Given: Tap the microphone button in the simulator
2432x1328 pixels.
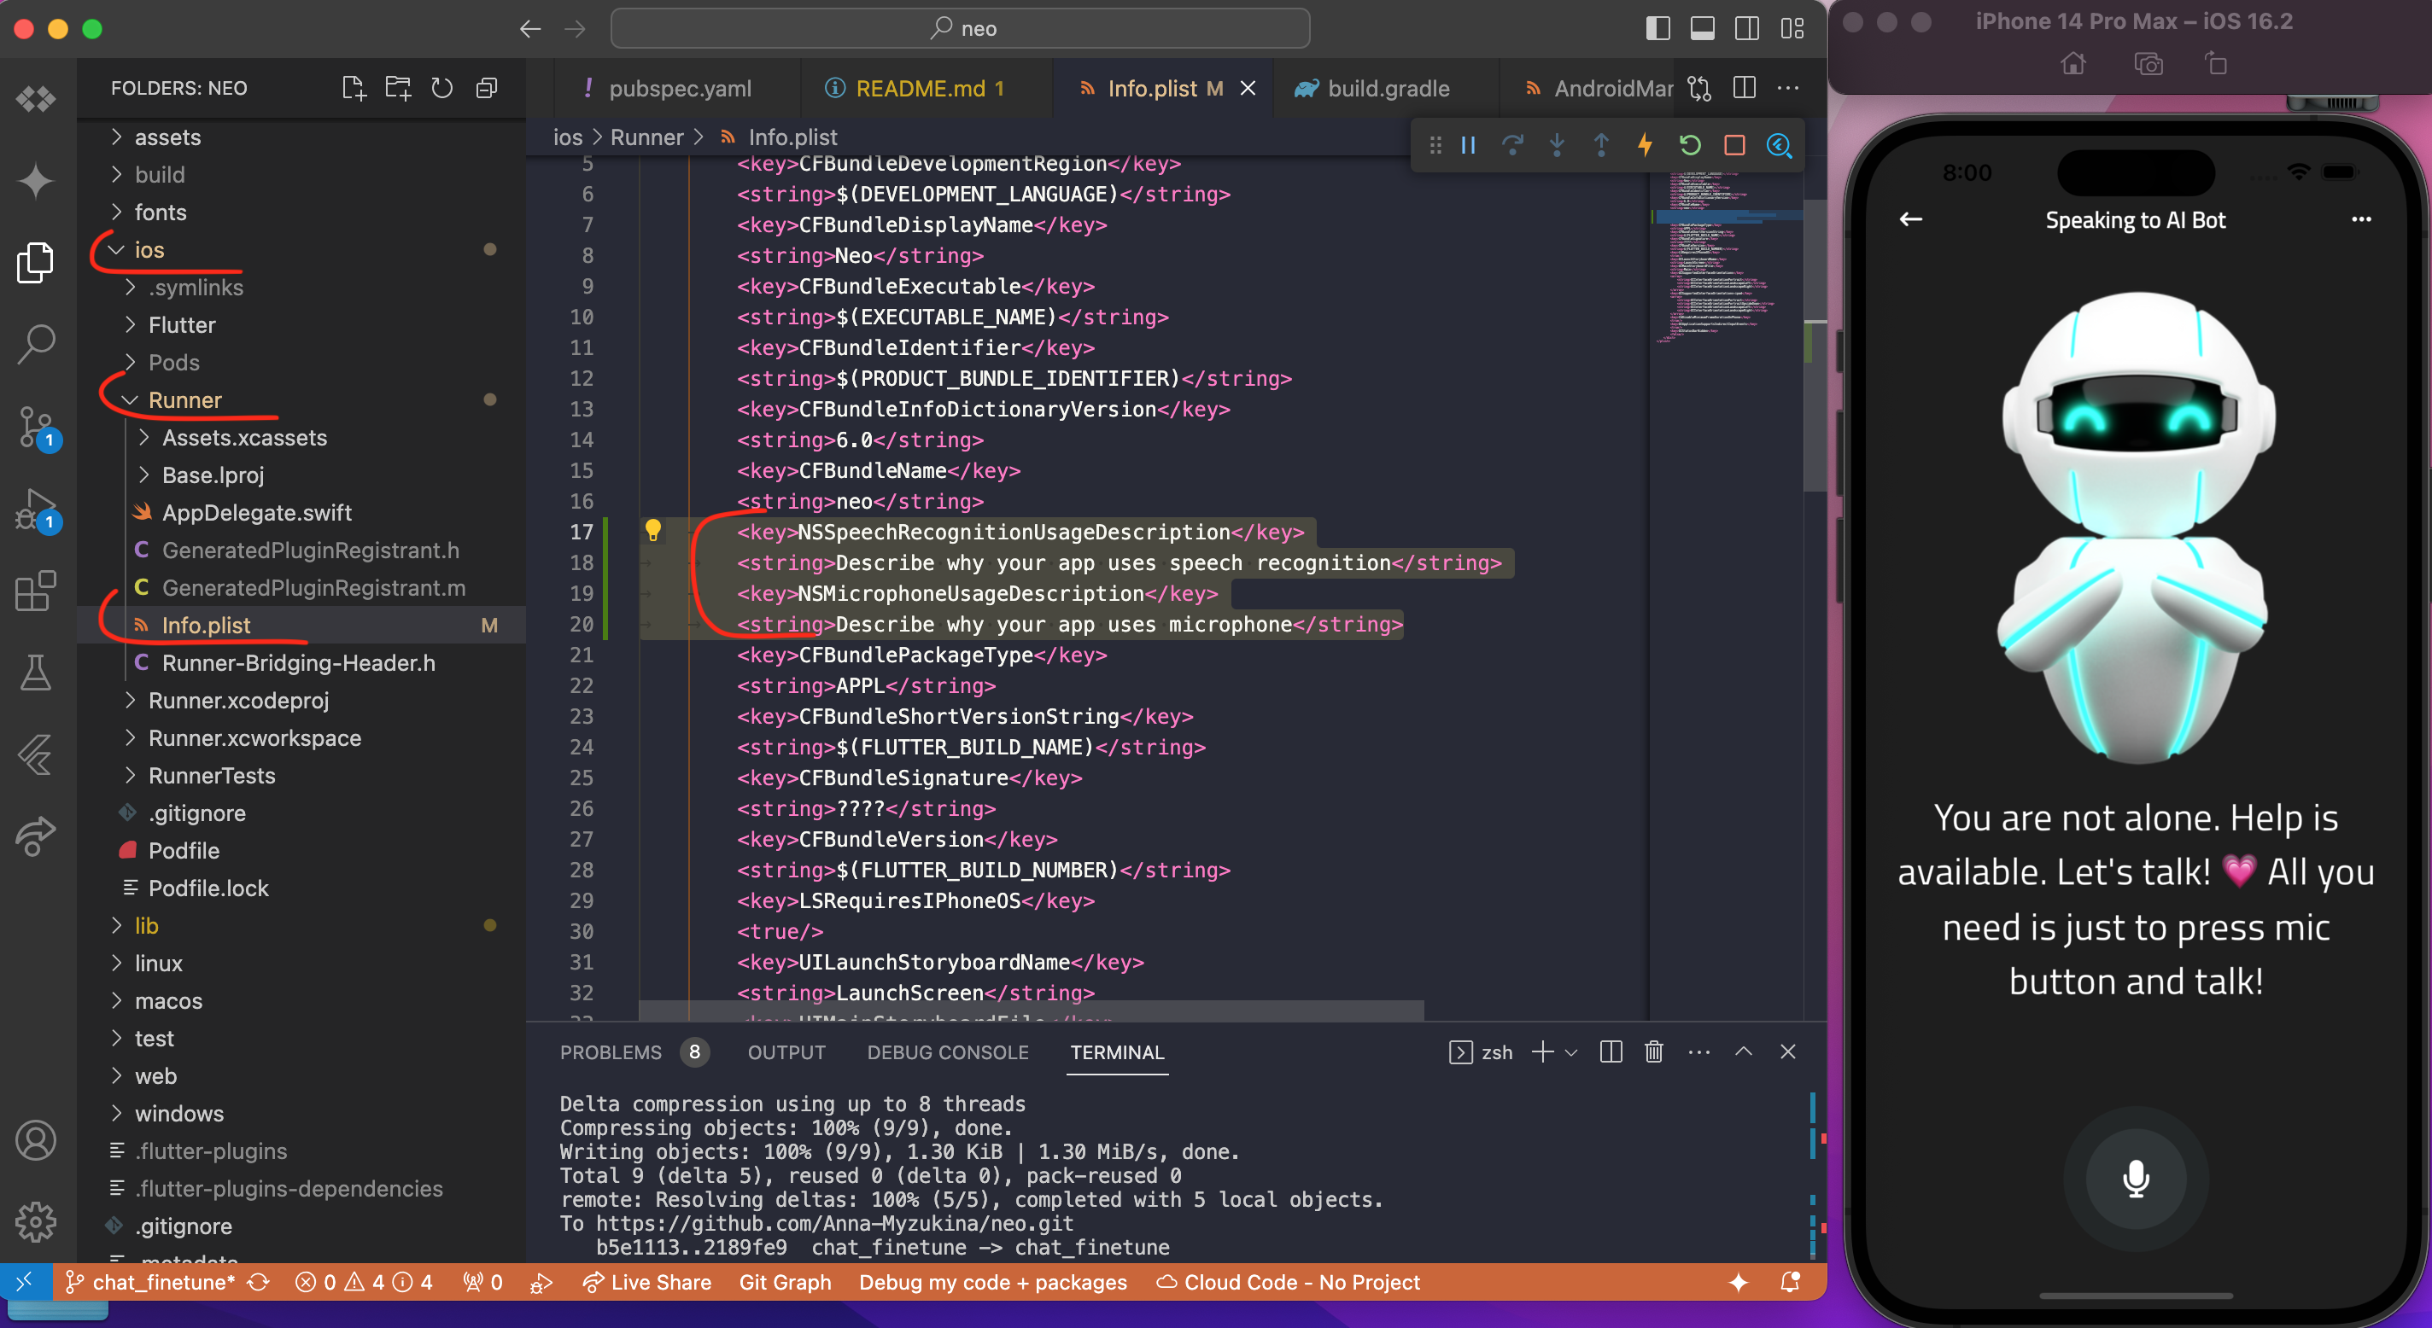Looking at the screenshot, I should click(x=2136, y=1178).
